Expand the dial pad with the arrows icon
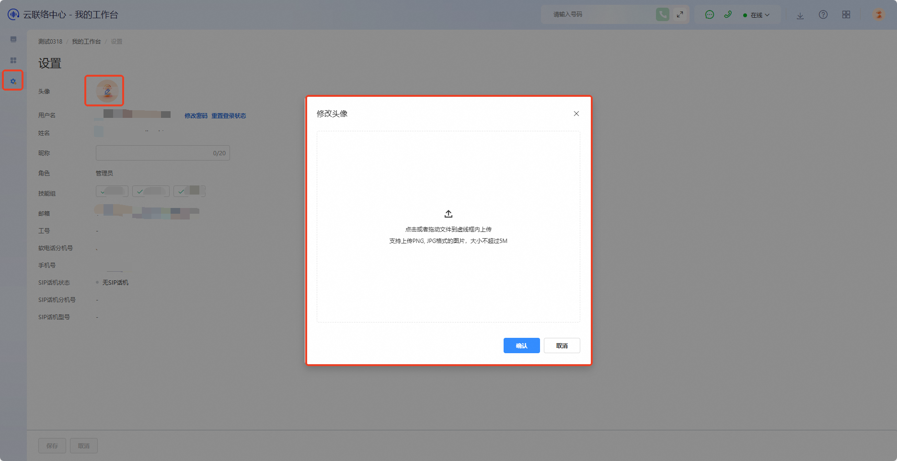Screen dimensions: 897x461 680,14
